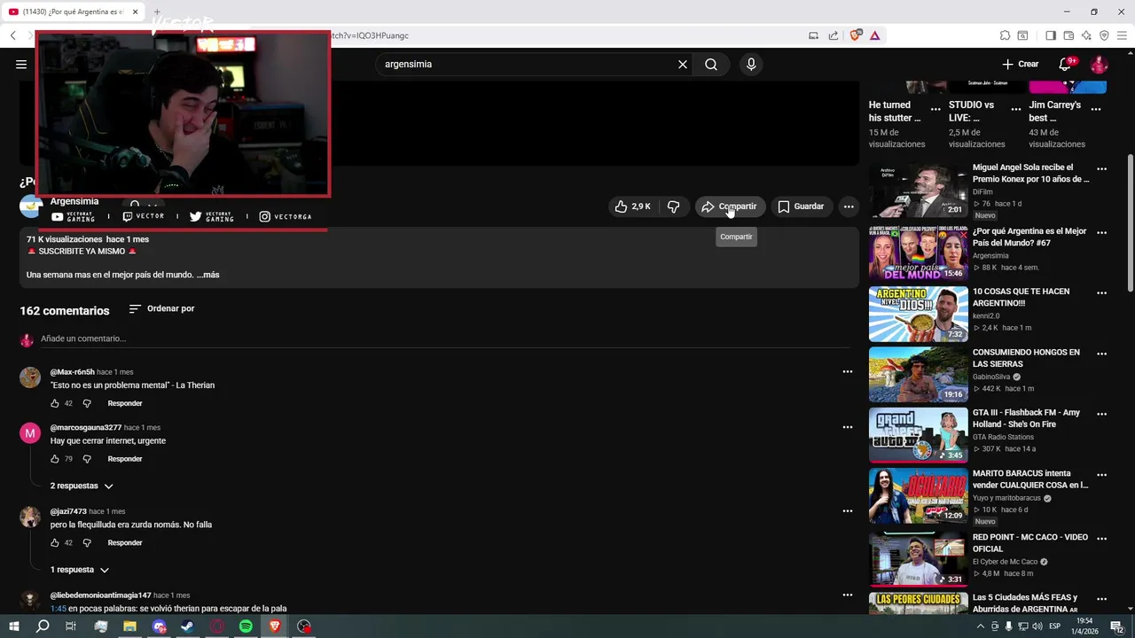Click the Compartir share button
Viewport: 1135px width, 638px height.
pos(731,206)
